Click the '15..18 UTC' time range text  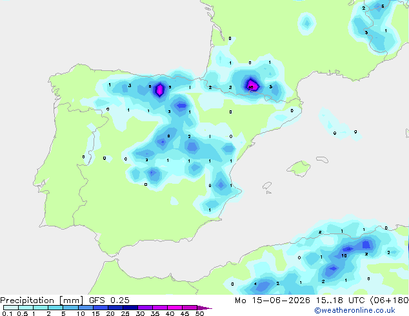point(340,301)
